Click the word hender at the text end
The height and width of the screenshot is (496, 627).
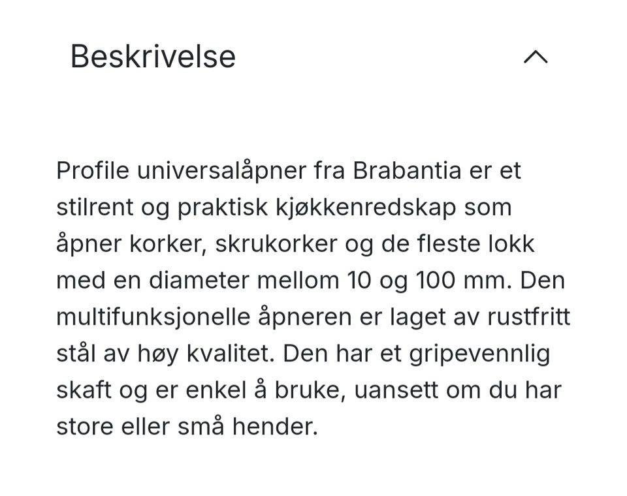tap(275, 427)
